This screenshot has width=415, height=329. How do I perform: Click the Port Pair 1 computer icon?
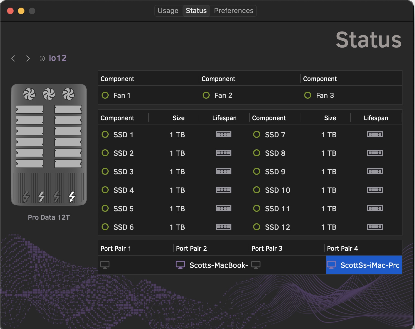(105, 265)
